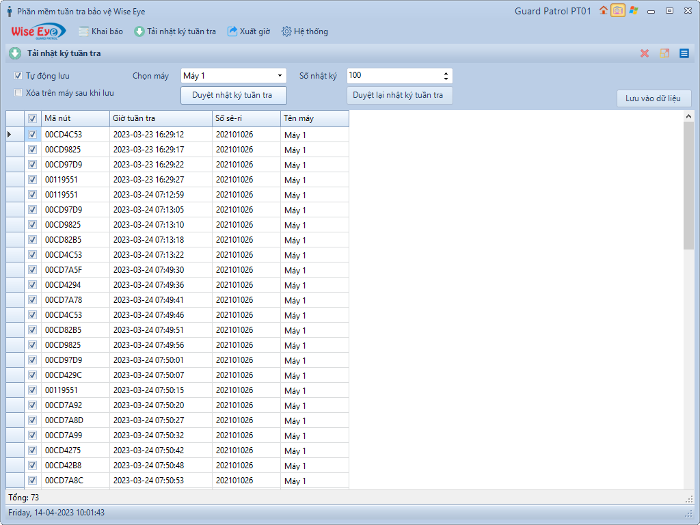The width and height of the screenshot is (700, 525).
Task: Click the home icon in title bar
Action: tap(603, 10)
